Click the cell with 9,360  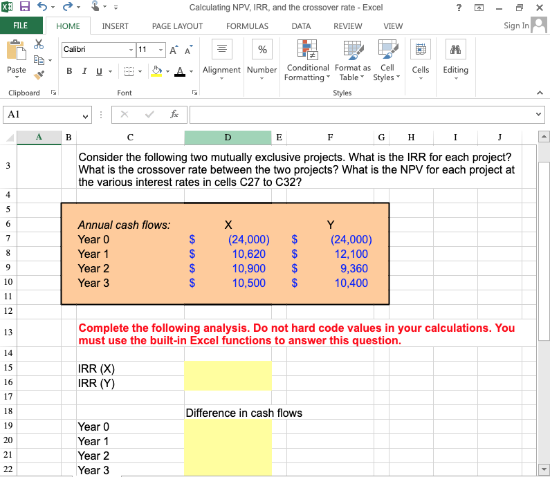tap(330, 268)
